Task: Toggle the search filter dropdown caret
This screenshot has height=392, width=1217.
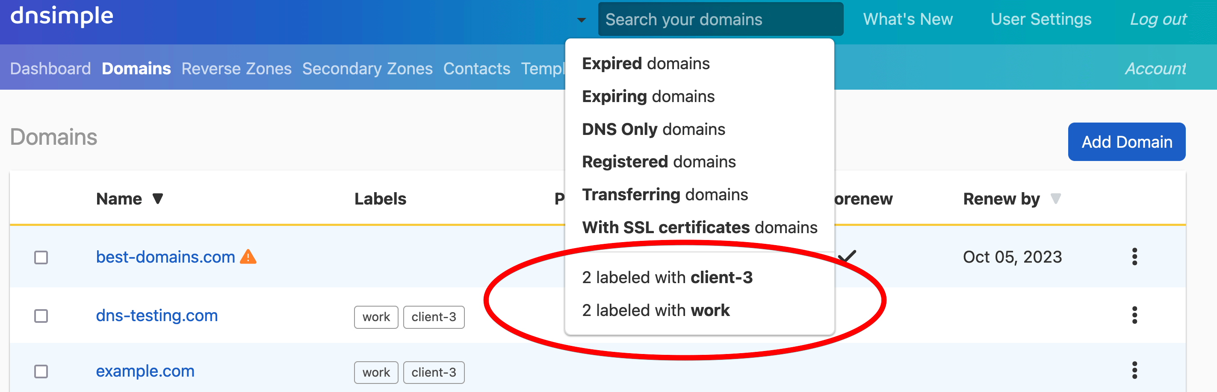Action: [581, 20]
